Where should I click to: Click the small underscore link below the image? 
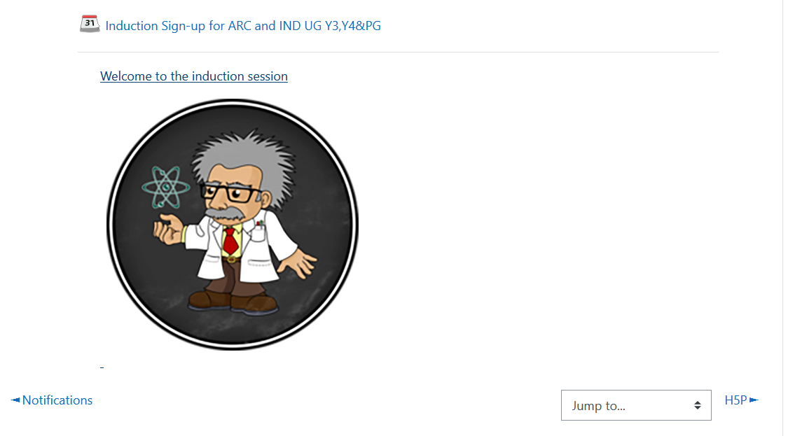click(x=102, y=367)
